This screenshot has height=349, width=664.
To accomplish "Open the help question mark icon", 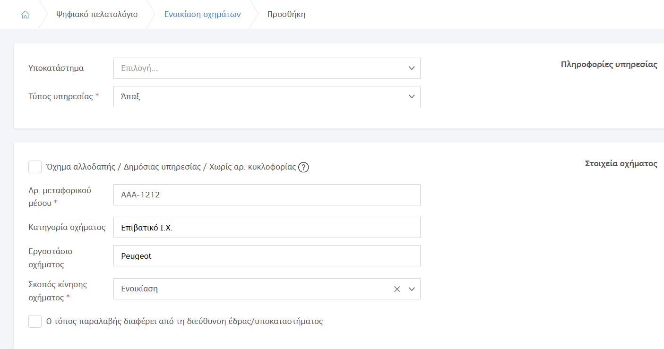I will pyautogui.click(x=303, y=167).
